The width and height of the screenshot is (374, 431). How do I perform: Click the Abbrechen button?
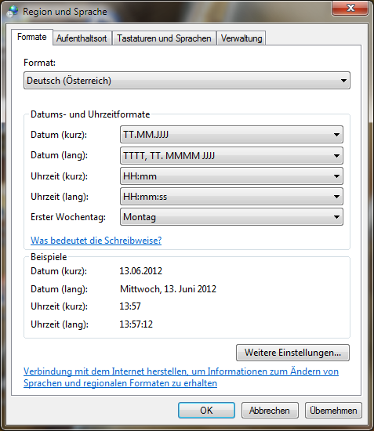pyautogui.click(x=270, y=411)
